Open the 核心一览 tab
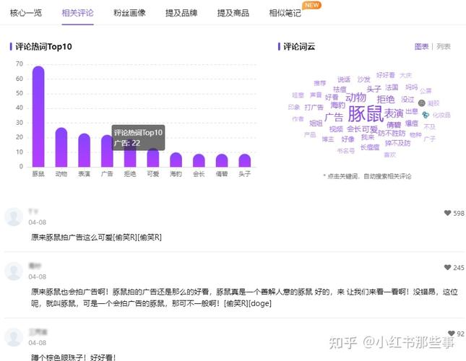 coord(26,13)
